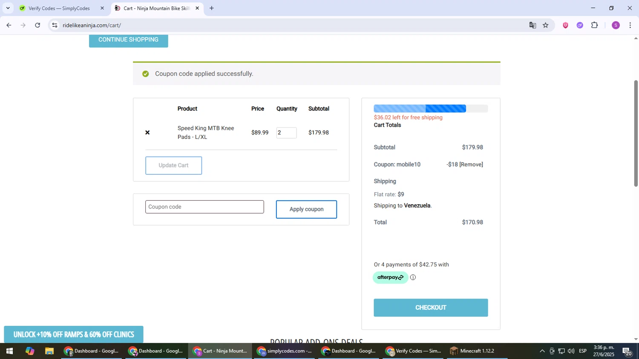Switch to the Verify Codes taskbar window
This screenshot has height=359, width=639.
[413, 351]
